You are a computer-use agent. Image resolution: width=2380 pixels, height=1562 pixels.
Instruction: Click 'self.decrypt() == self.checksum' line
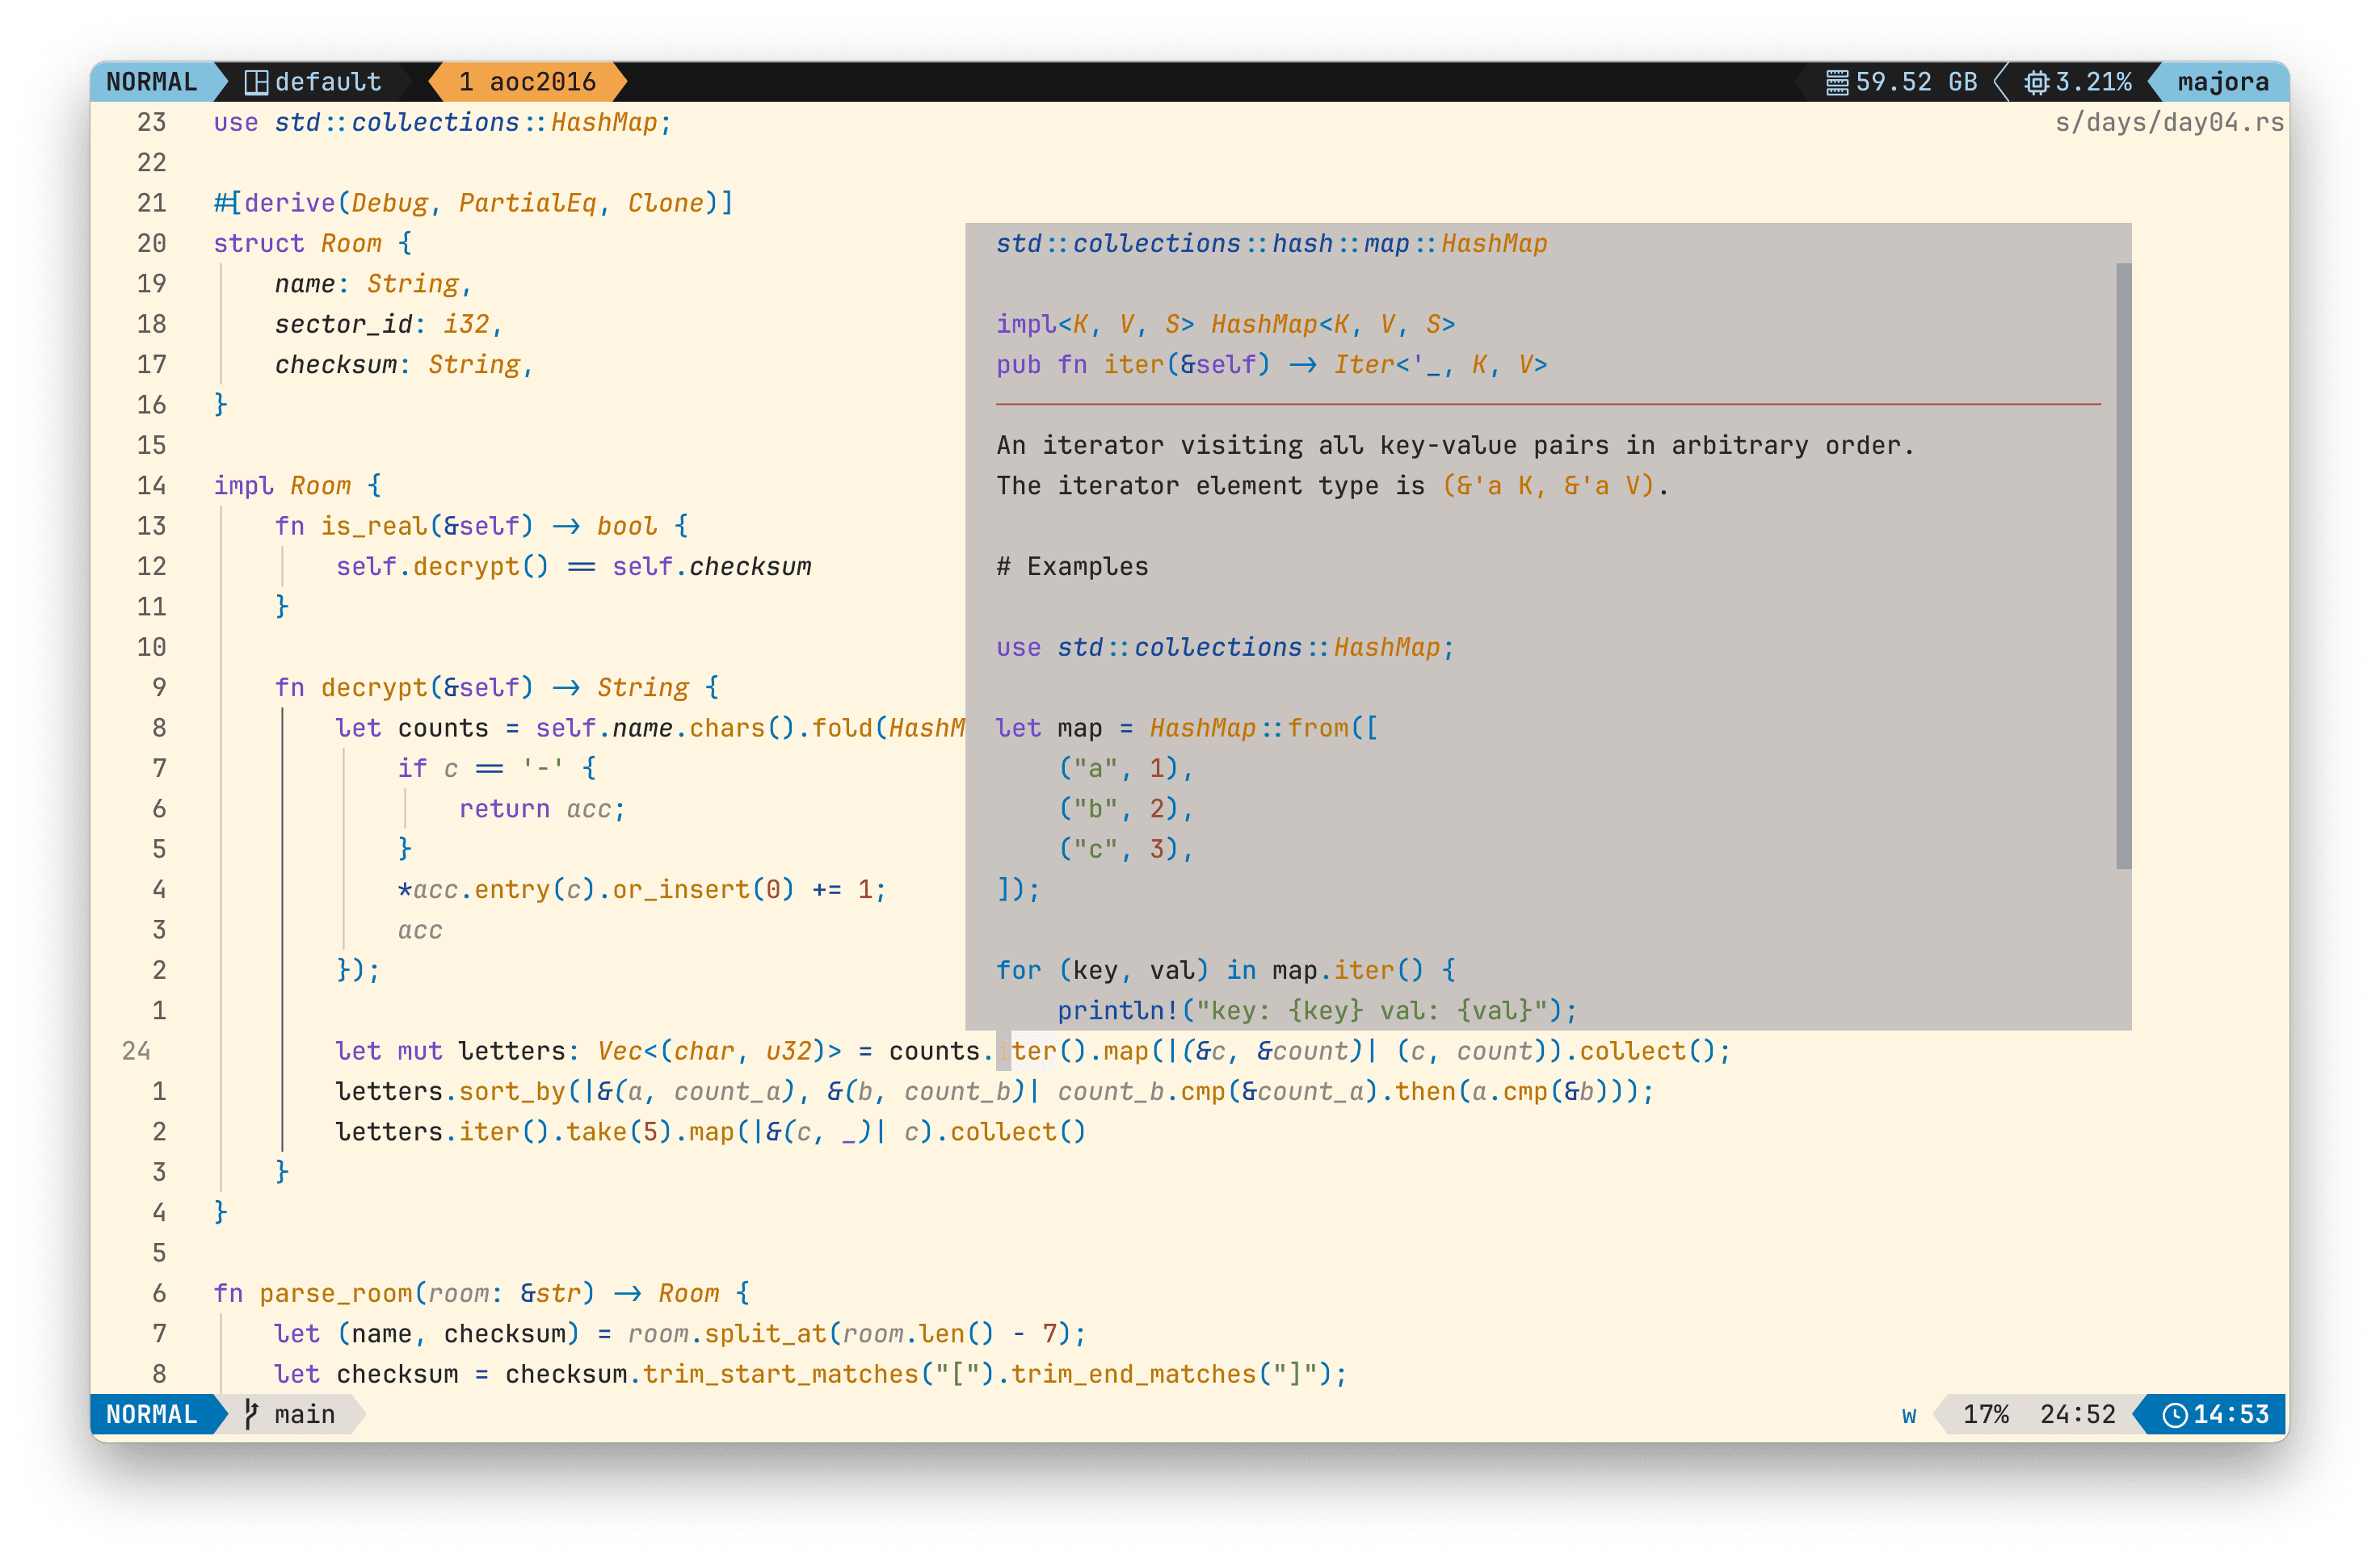point(573,567)
